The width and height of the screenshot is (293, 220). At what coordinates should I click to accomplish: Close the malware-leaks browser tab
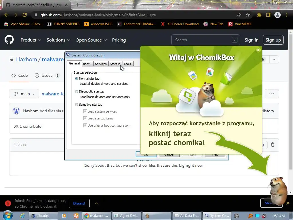click(x=66, y=5)
